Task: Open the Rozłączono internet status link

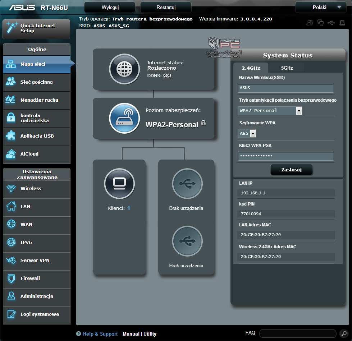Action: (x=162, y=68)
